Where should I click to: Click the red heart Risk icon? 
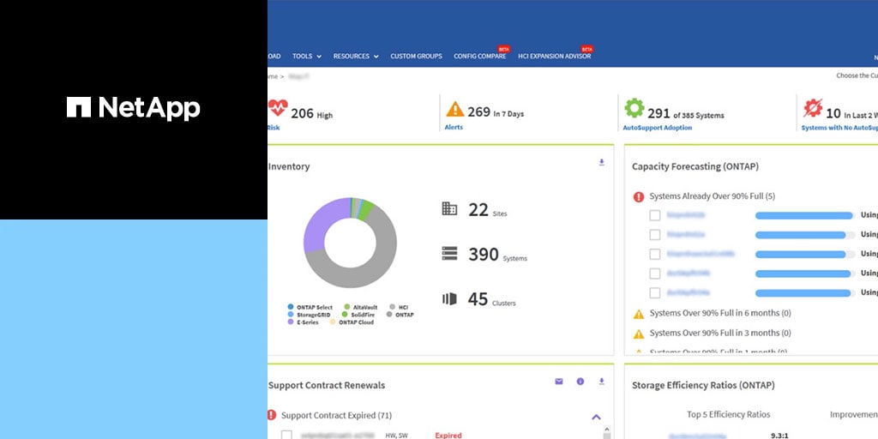coord(277,109)
